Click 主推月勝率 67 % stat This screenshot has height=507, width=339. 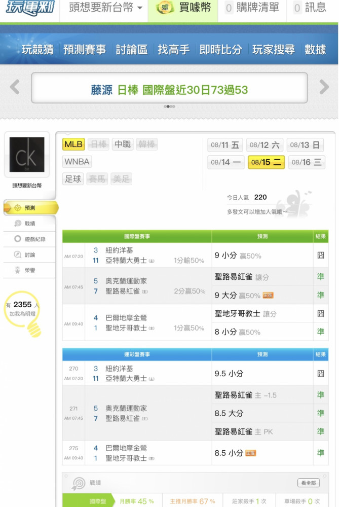point(193,501)
